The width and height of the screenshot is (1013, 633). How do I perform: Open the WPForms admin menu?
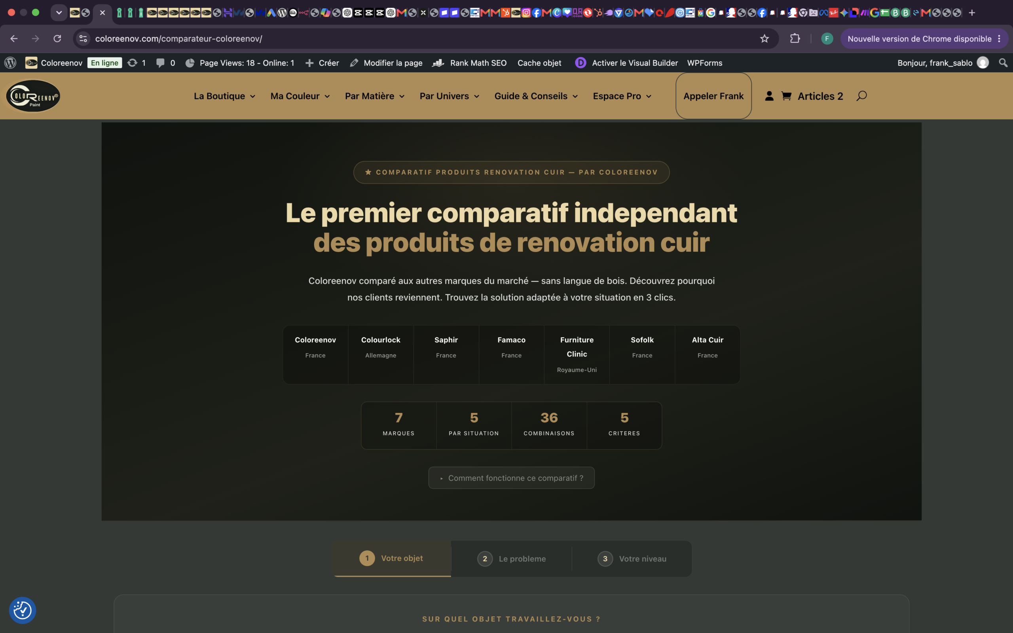(704, 63)
